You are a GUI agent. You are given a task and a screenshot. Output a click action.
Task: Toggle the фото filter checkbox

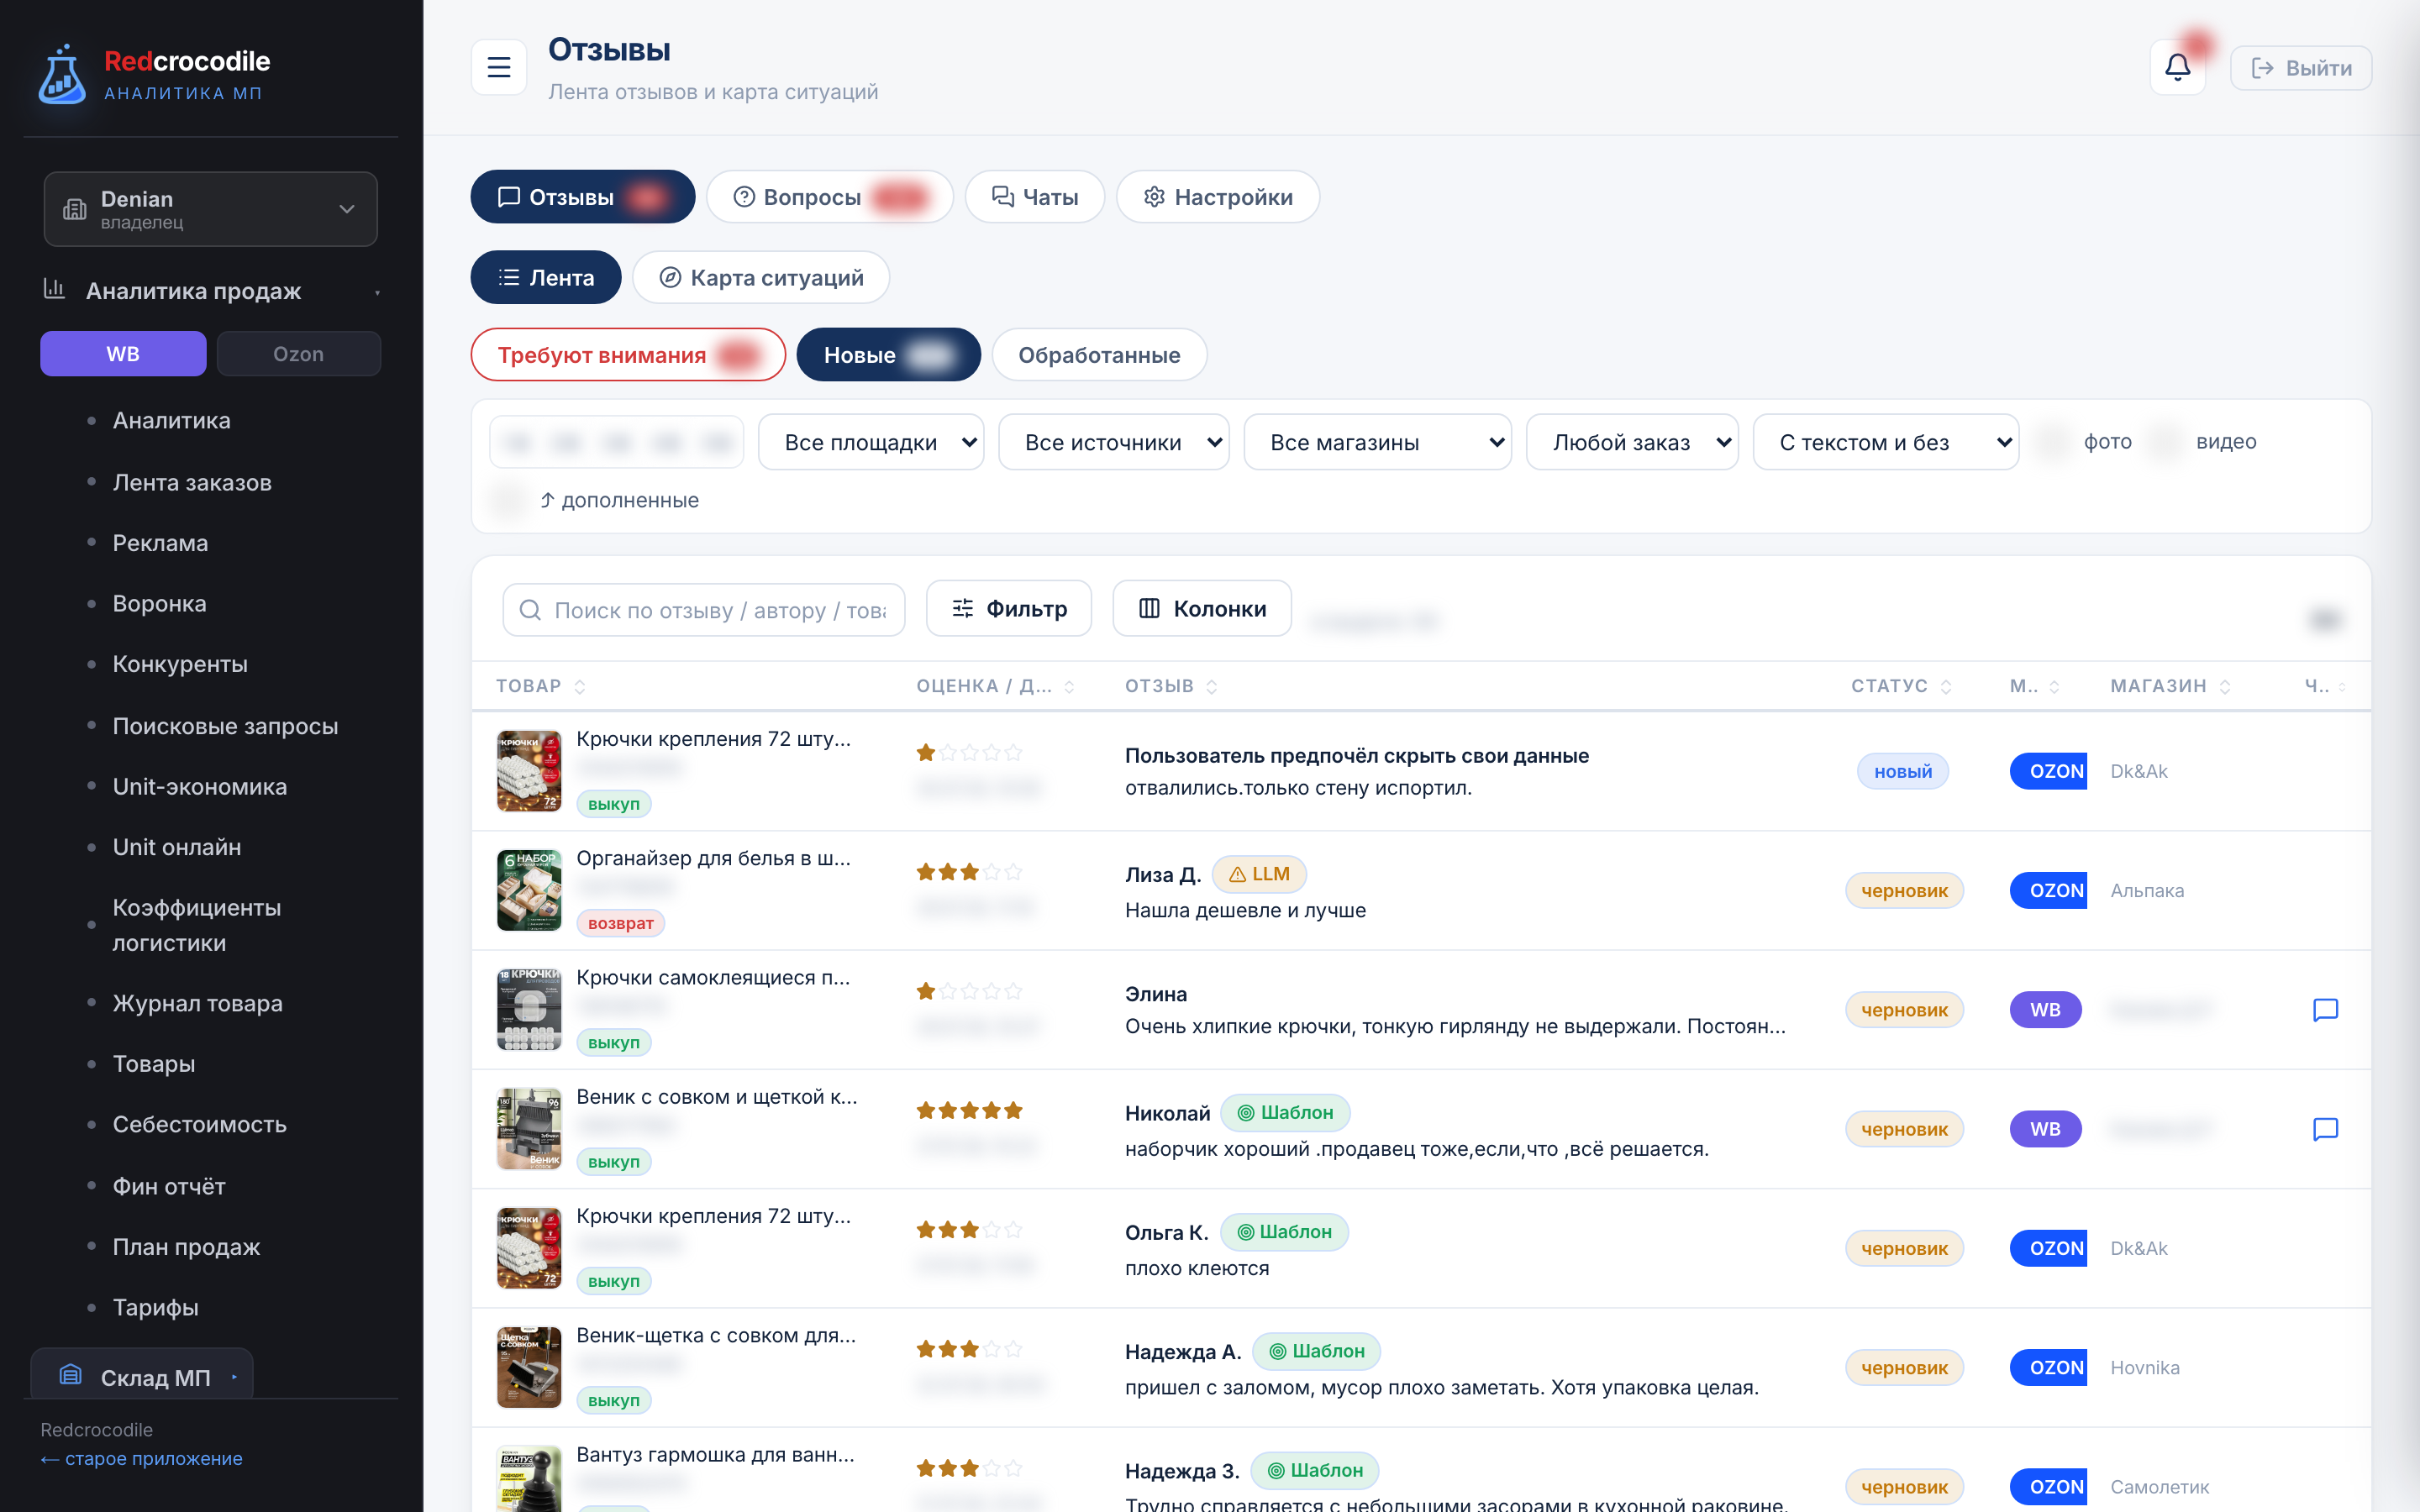(x=2052, y=442)
